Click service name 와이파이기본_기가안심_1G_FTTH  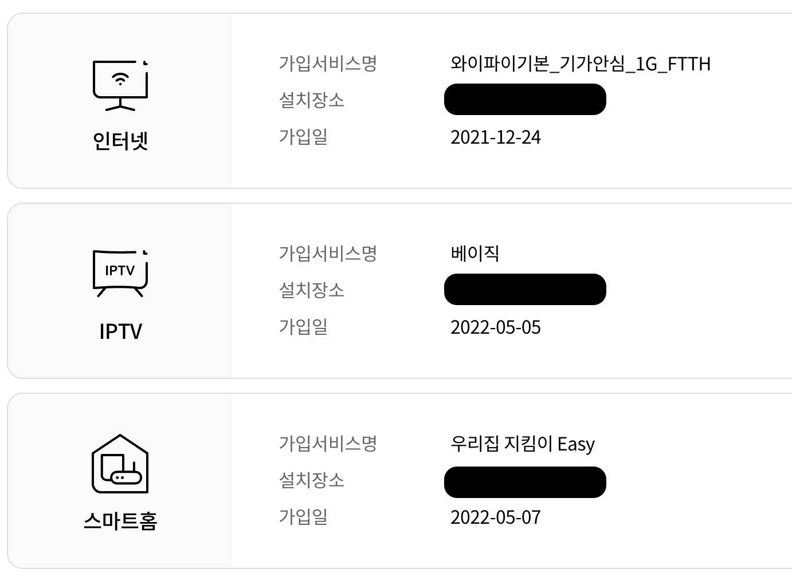[x=580, y=64]
